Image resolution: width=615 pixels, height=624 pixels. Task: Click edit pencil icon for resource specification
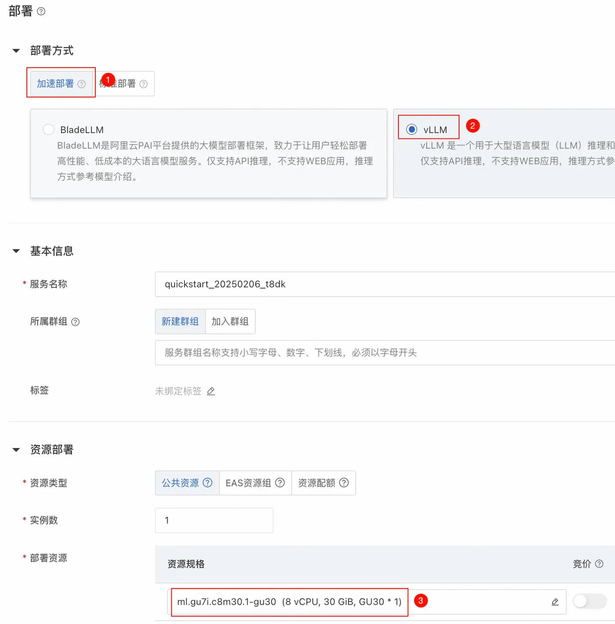(x=555, y=602)
